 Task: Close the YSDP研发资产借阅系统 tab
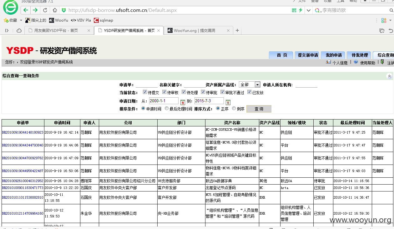click(159, 30)
